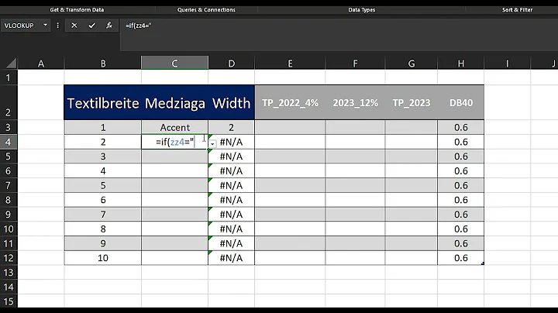This screenshot has height=313, width=558.
Task: Select column H header
Action: click(x=461, y=64)
